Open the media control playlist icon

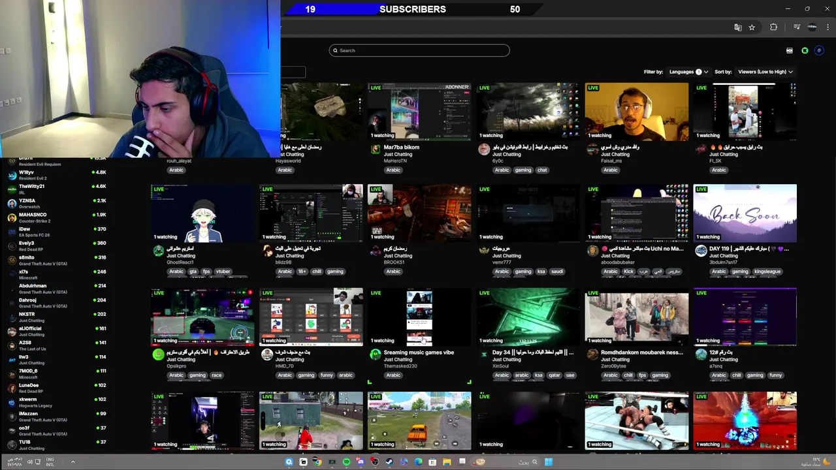pos(797,27)
